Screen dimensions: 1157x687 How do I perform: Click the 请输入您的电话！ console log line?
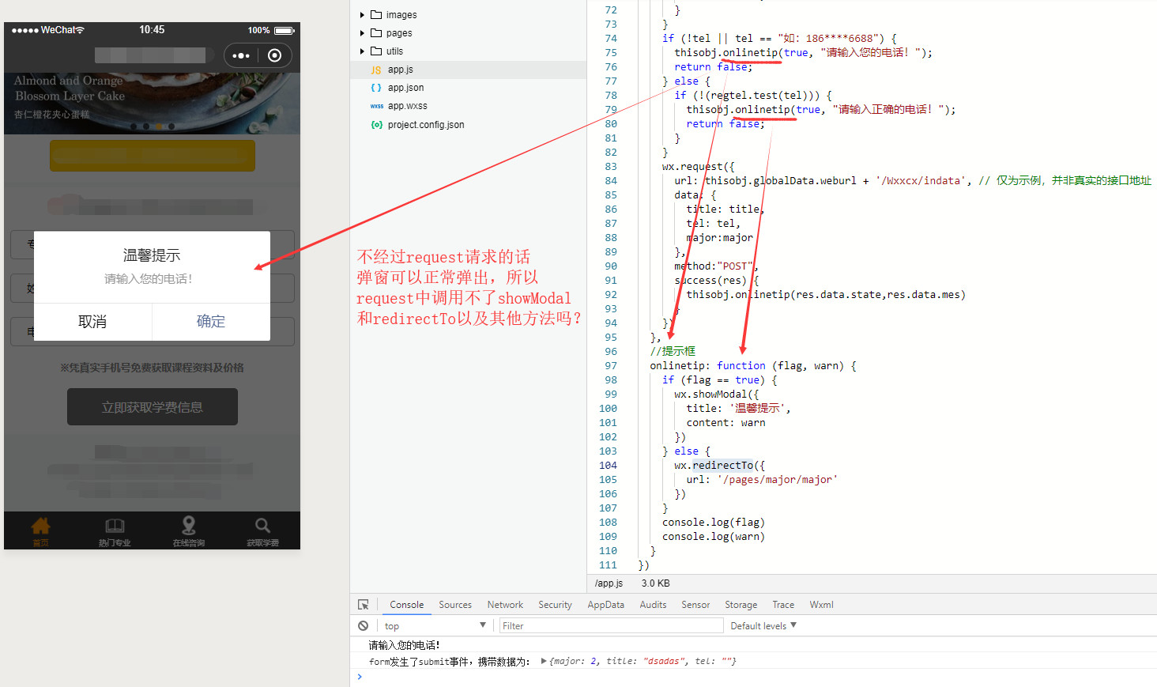pos(404,645)
